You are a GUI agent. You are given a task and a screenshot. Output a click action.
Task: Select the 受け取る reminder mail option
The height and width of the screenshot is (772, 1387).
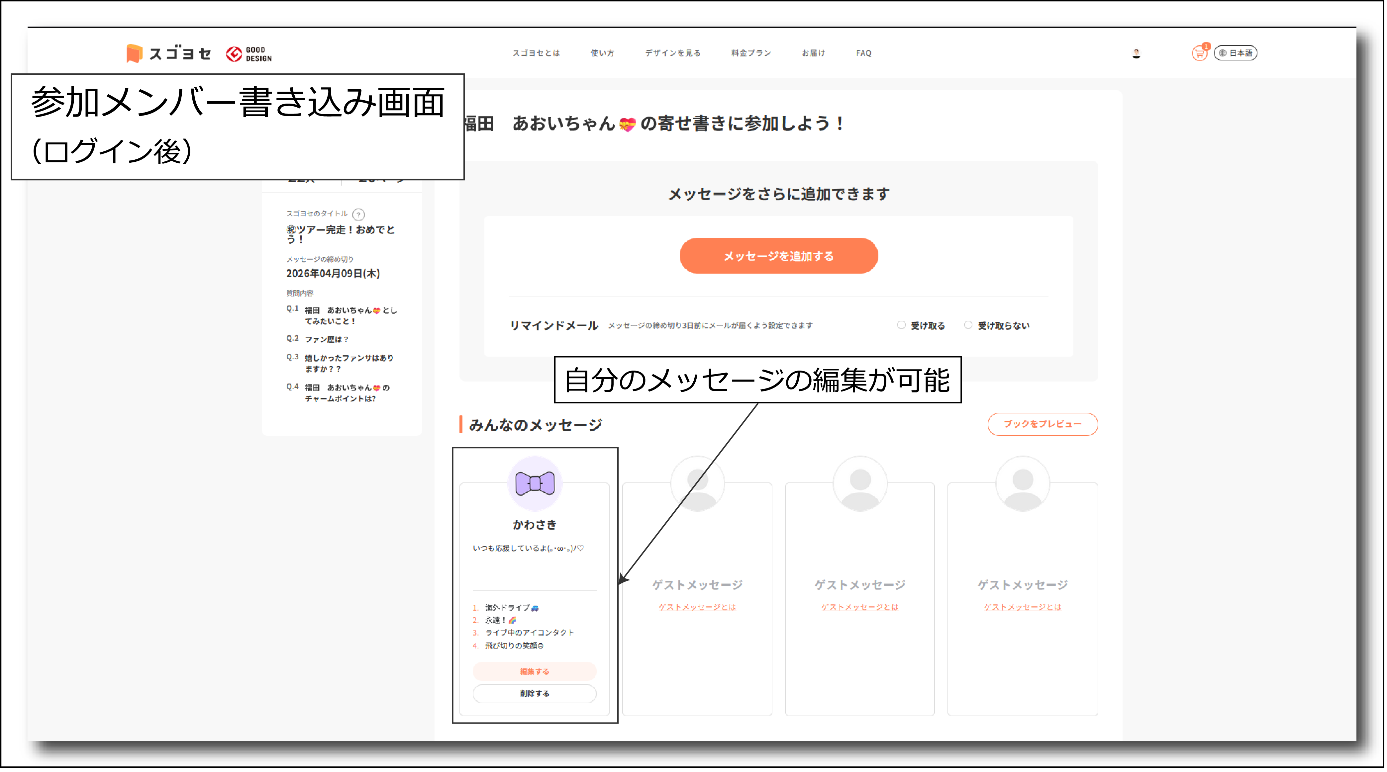click(x=901, y=325)
